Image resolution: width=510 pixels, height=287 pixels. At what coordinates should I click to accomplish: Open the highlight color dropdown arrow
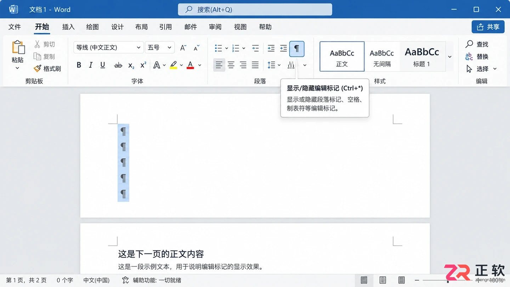(x=181, y=65)
